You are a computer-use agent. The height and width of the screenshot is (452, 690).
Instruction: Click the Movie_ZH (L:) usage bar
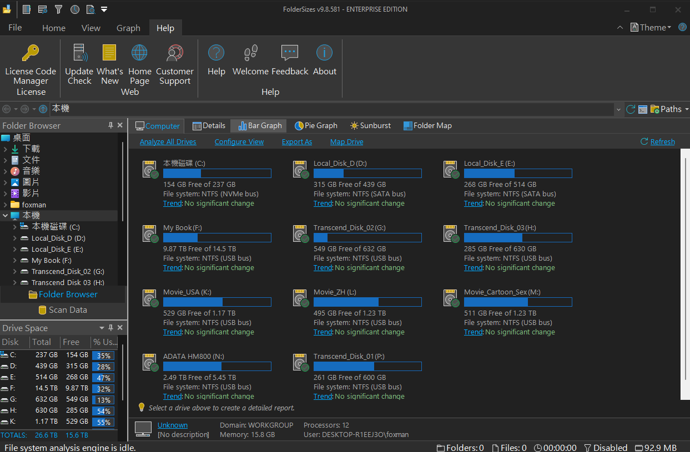(367, 302)
